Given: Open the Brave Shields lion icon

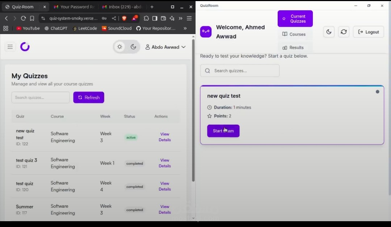Looking at the screenshot, I should (124, 18).
